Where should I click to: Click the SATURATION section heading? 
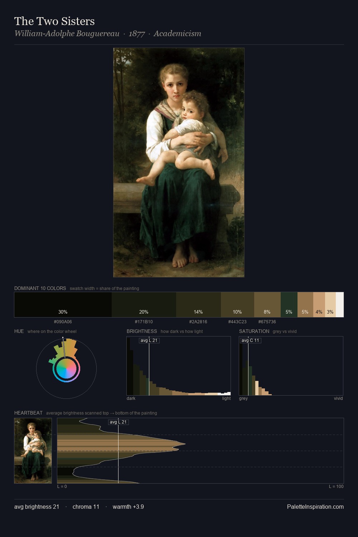click(254, 331)
